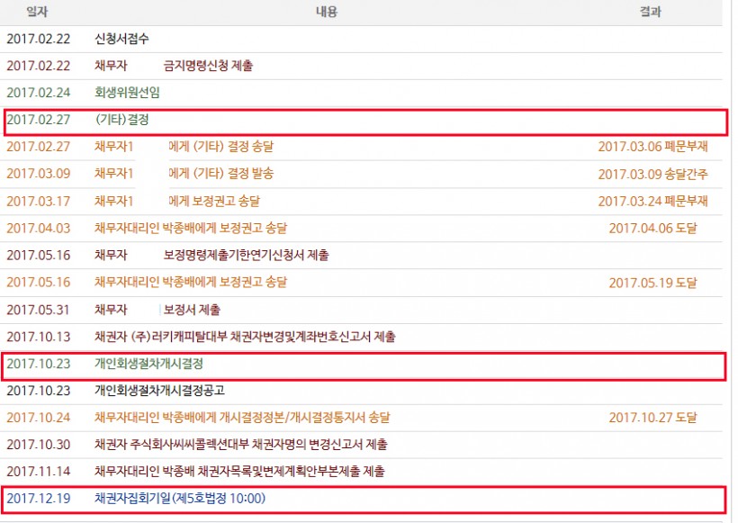Click '채무자' label beside '보정서 제출'
Screen dimensions: 738x523
[111, 310]
